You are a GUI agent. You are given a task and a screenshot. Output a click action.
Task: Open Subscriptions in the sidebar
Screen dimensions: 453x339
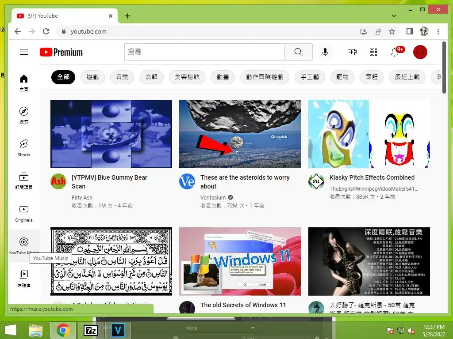(24, 181)
